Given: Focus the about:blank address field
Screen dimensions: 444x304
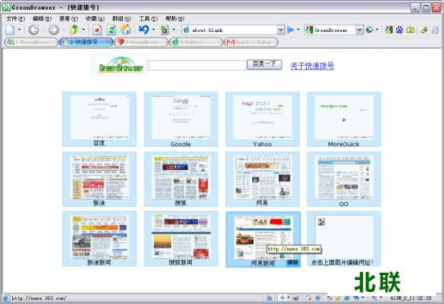Looking at the screenshot, I should tap(233, 30).
